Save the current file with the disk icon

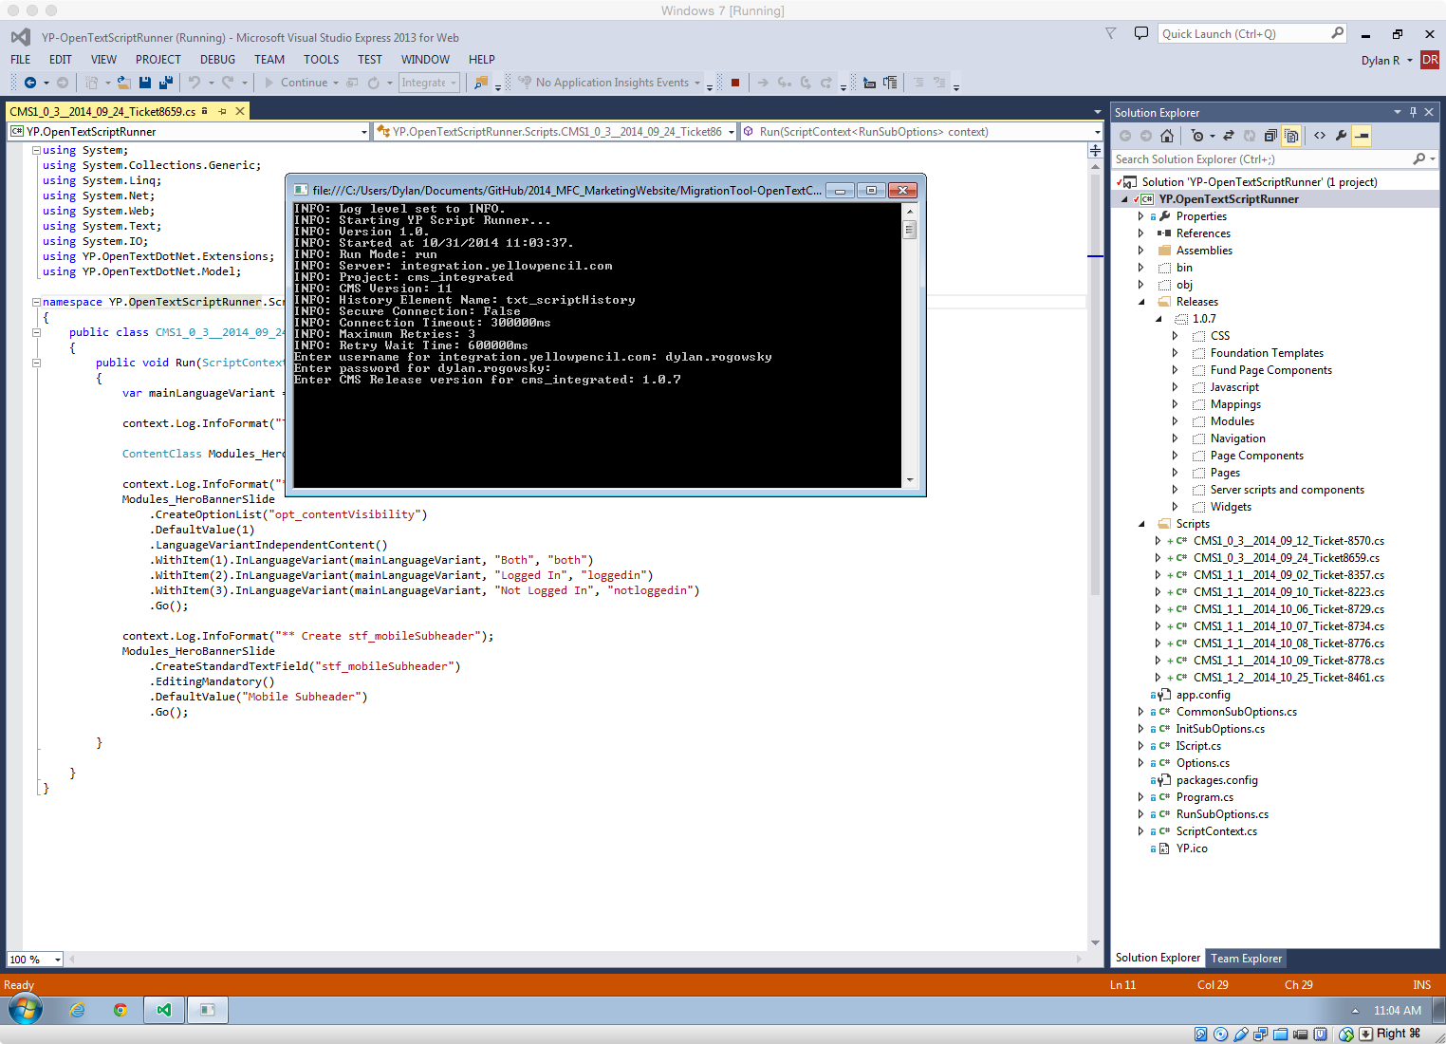coord(146,83)
